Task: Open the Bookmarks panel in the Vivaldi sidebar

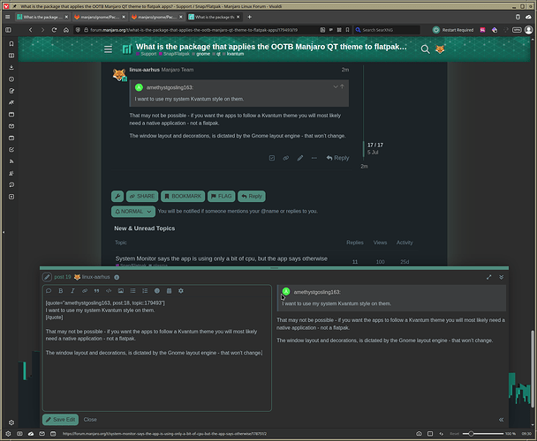Action: tap(11, 44)
